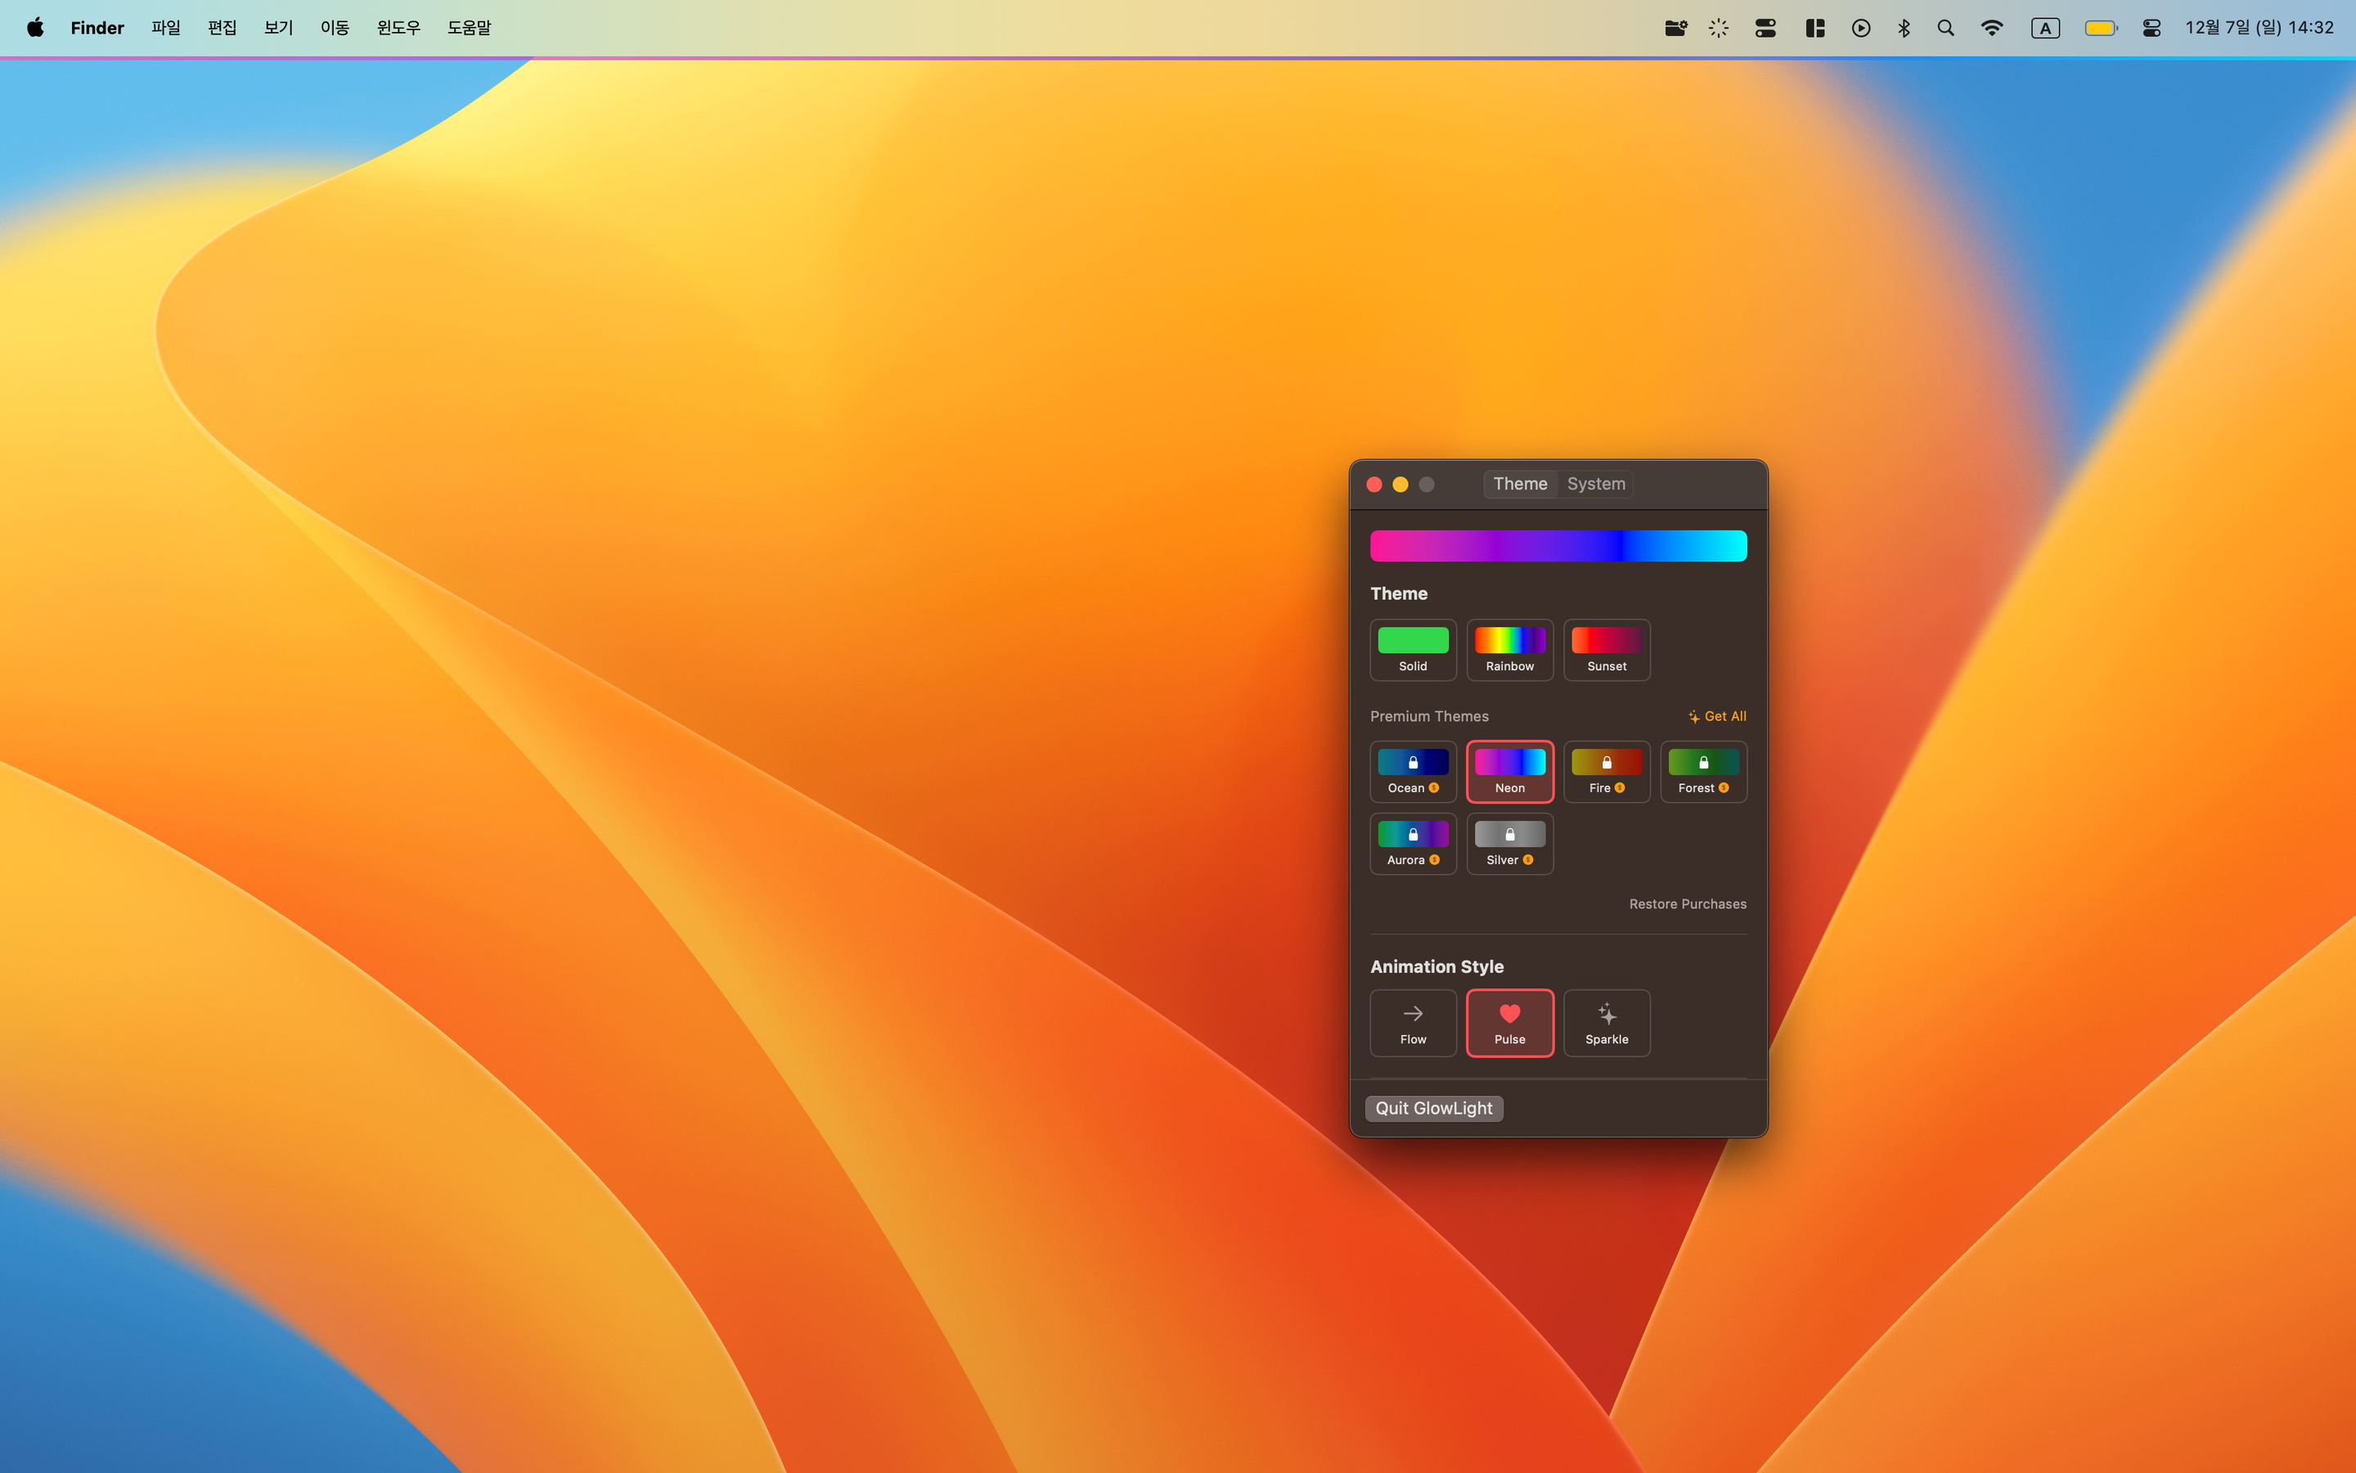2356x1473 pixels.
Task: Click the locked Silver premium theme
Action: click(1509, 843)
